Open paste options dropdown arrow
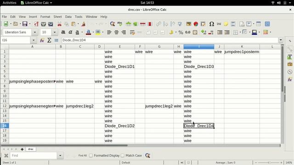 (x=78, y=24)
